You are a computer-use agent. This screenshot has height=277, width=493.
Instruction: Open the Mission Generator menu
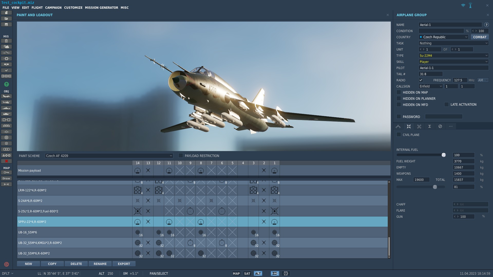tap(101, 8)
